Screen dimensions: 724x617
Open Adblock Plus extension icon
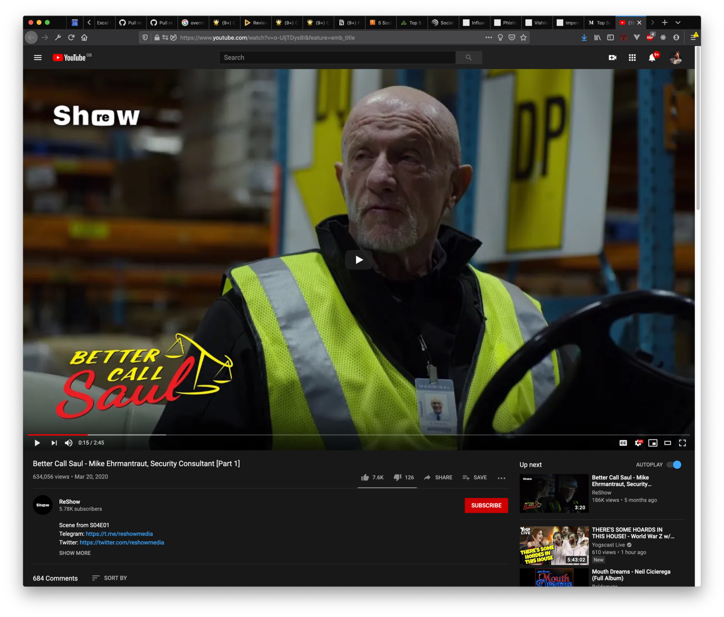tap(650, 37)
